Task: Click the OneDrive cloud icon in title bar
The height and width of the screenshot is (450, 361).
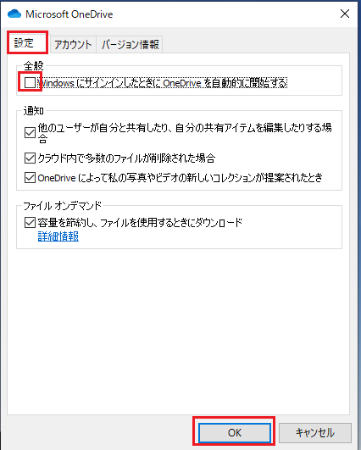Action: 14,14
